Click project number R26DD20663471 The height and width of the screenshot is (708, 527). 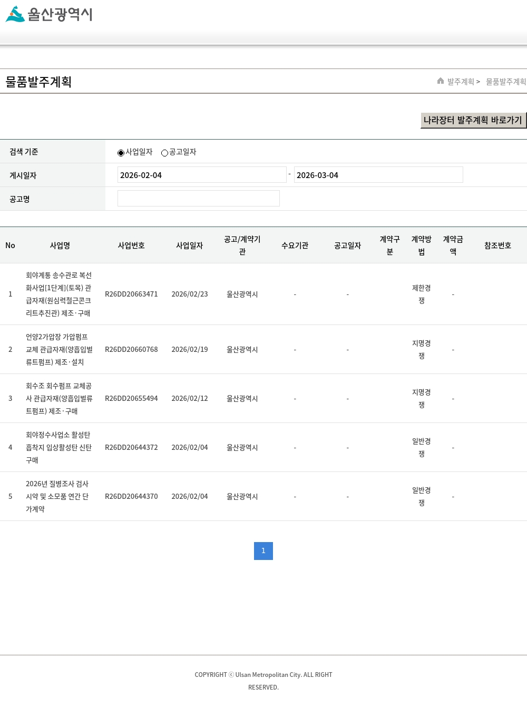click(x=131, y=294)
